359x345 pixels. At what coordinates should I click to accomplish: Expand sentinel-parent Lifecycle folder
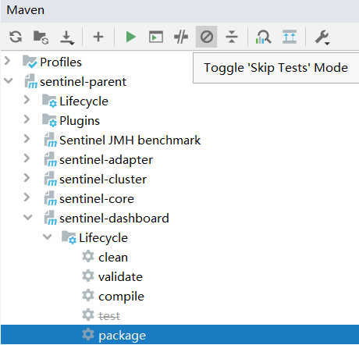click(27, 100)
